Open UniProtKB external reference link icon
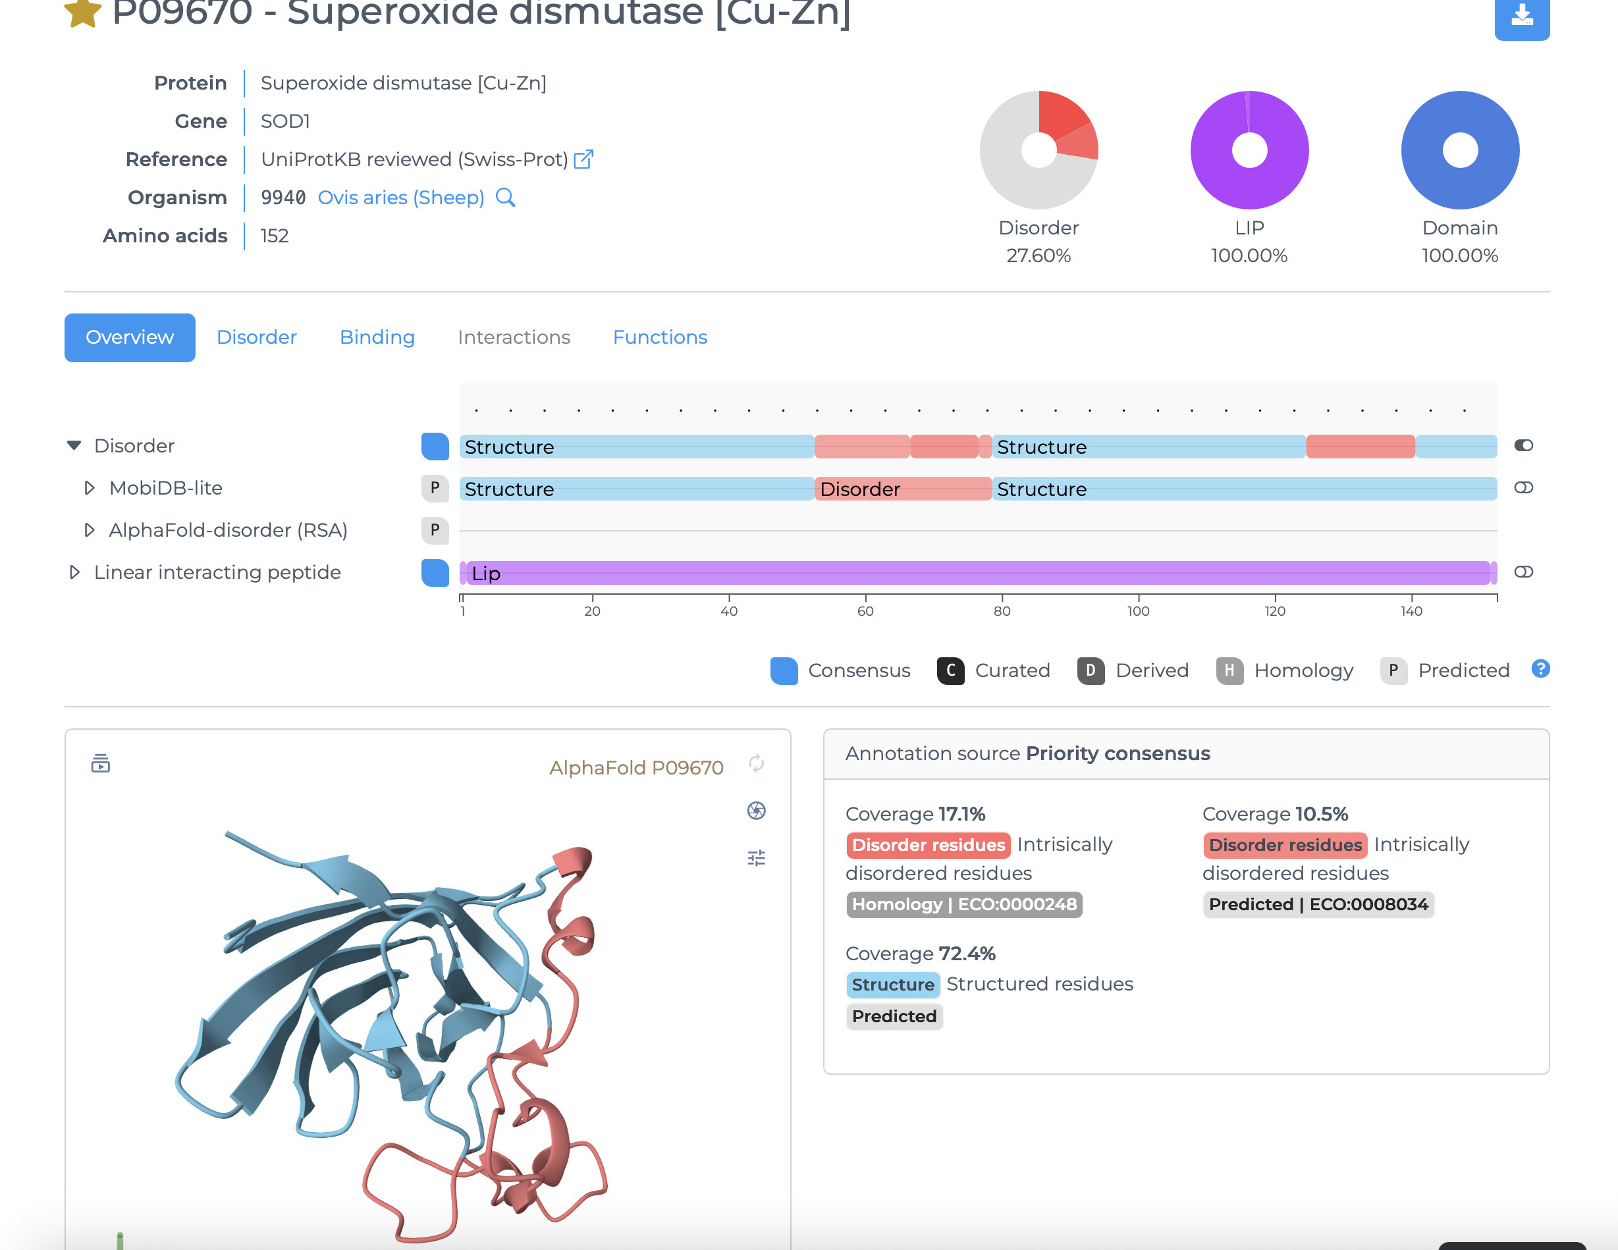This screenshot has height=1250, width=1618. 583,159
